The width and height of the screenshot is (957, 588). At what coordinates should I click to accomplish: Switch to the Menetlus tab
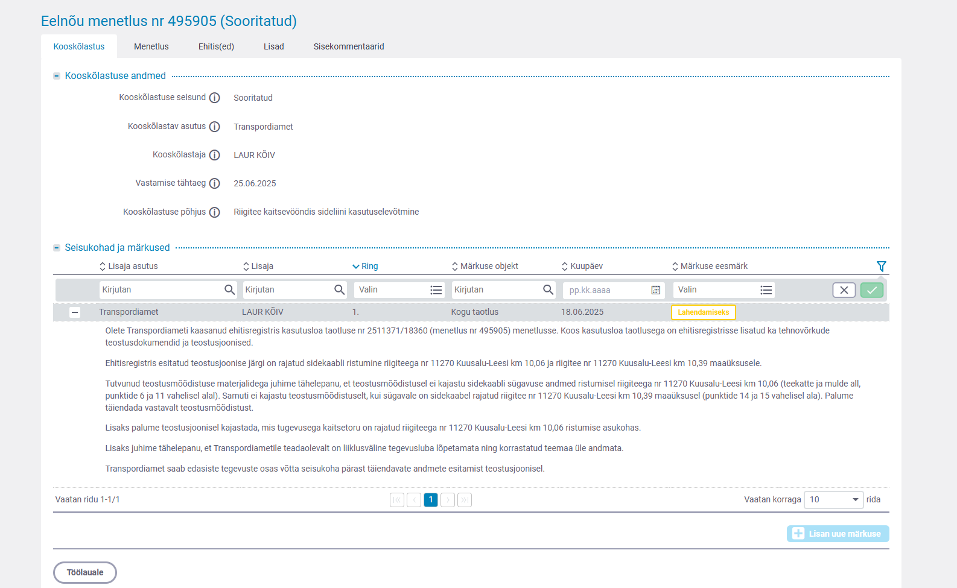(x=151, y=46)
